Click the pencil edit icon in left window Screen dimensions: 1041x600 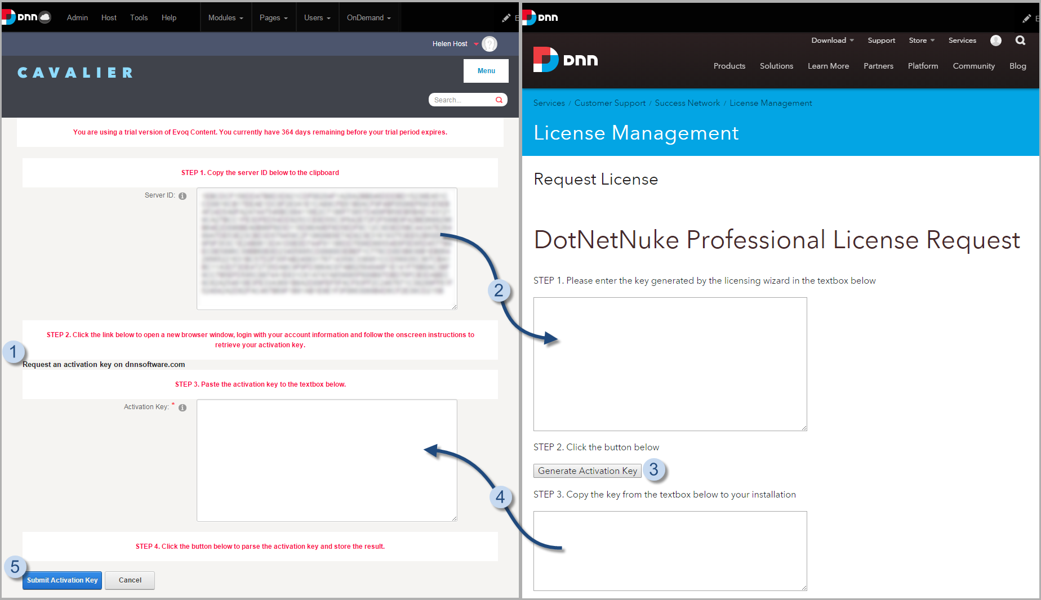pos(506,18)
